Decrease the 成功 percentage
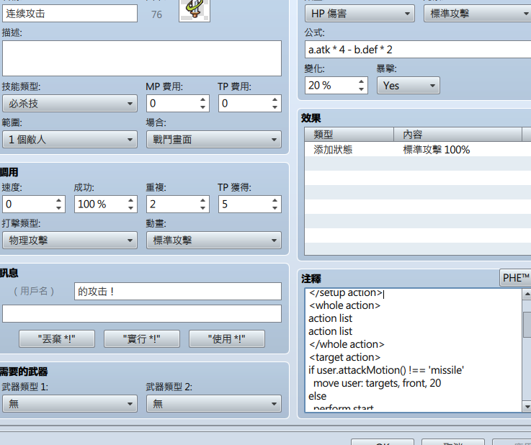Viewport: 531px width, 445px height. coord(130,208)
